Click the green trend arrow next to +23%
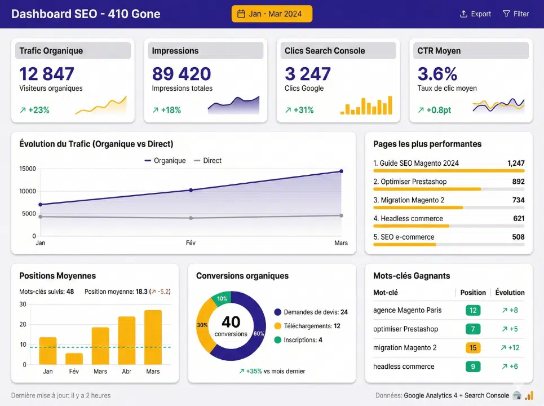This screenshot has height=406, width=544. click(x=24, y=110)
